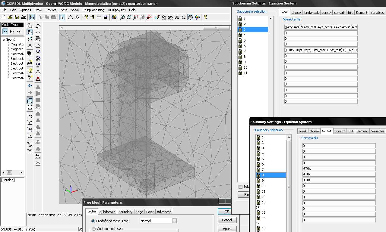Switch to Init tab in Boundary Settings

[351, 131]
